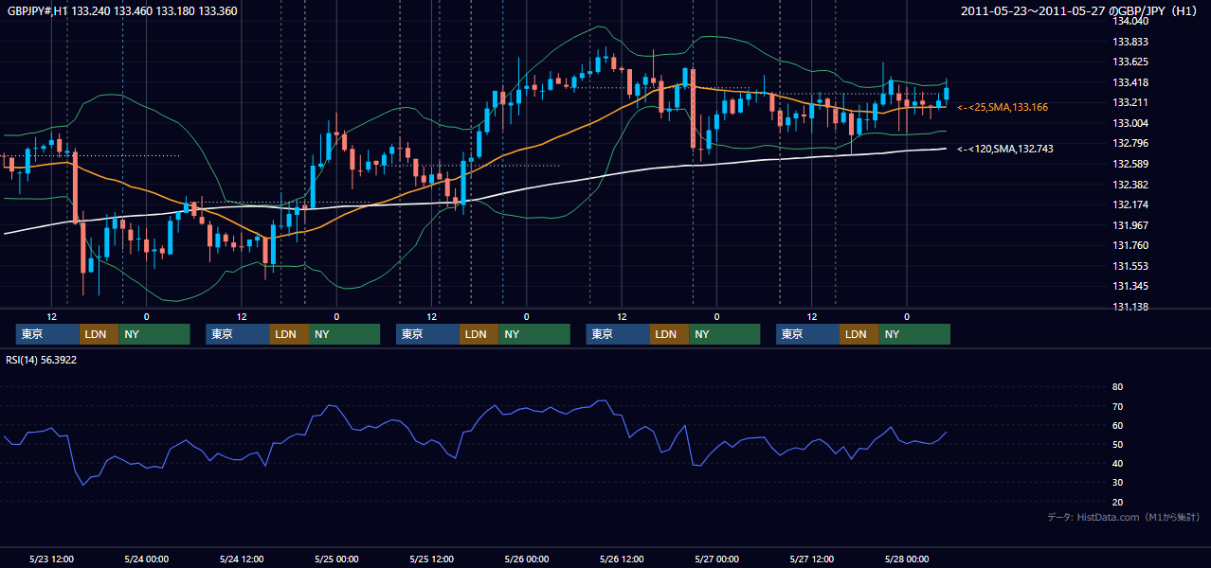Click the 5/27 12:00 date label
This screenshot has height=568, width=1211.
[x=811, y=559]
